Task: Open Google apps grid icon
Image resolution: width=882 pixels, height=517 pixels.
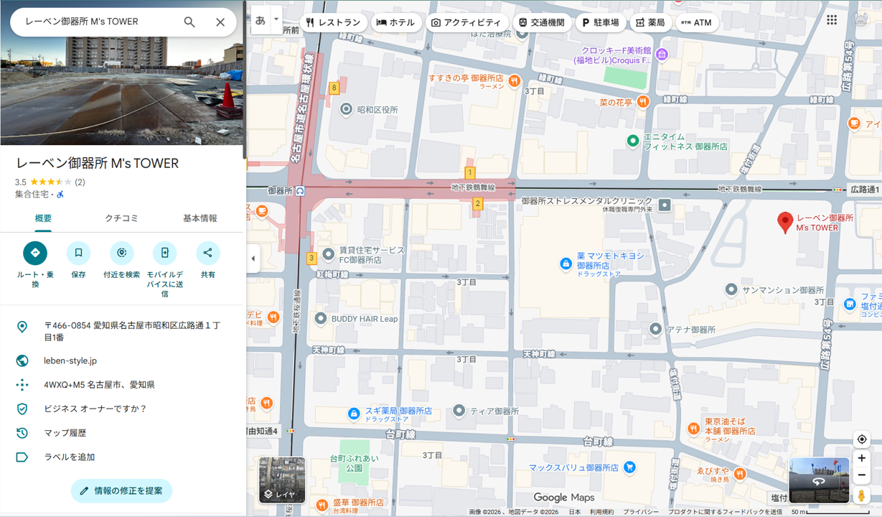Action: [x=832, y=20]
